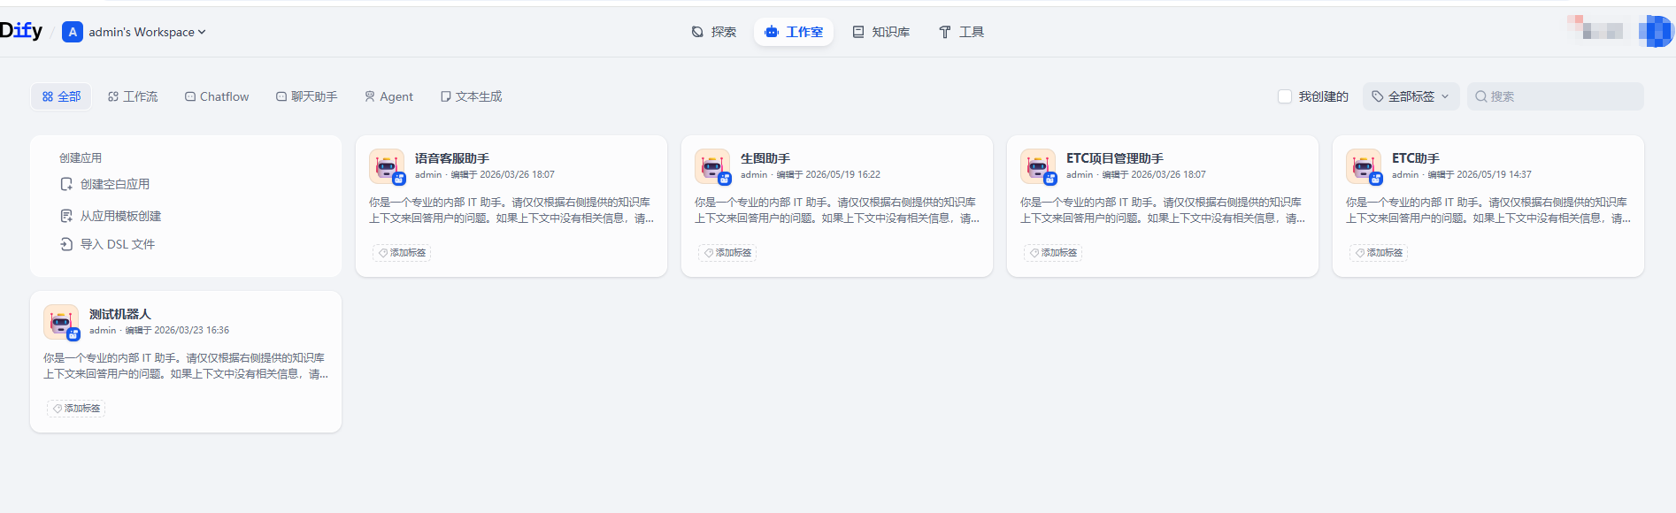Click the 语音客服助手 robot icon
Image resolution: width=1676 pixels, height=513 pixels.
click(x=387, y=166)
